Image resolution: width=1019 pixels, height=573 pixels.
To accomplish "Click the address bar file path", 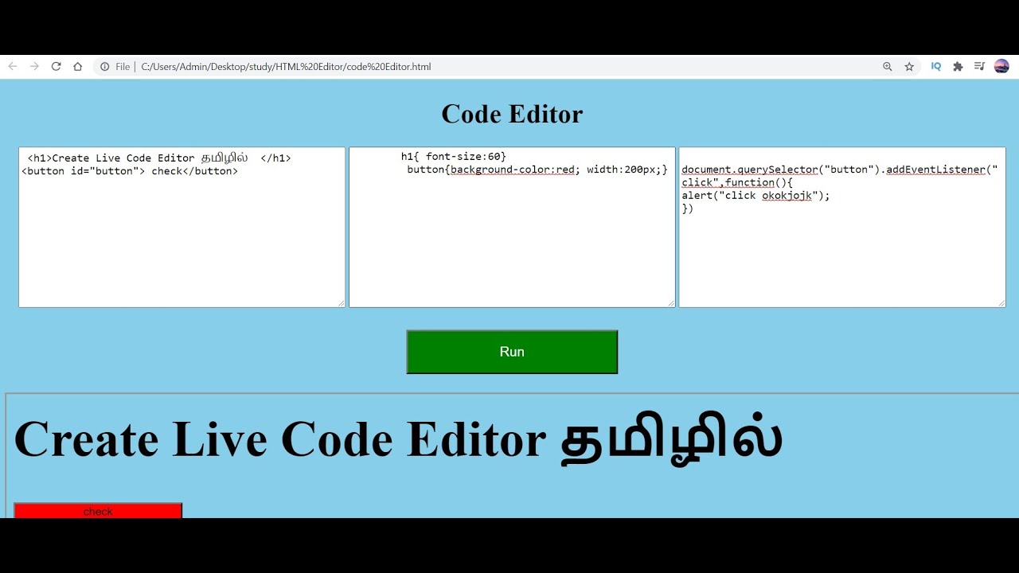I will pyautogui.click(x=286, y=67).
